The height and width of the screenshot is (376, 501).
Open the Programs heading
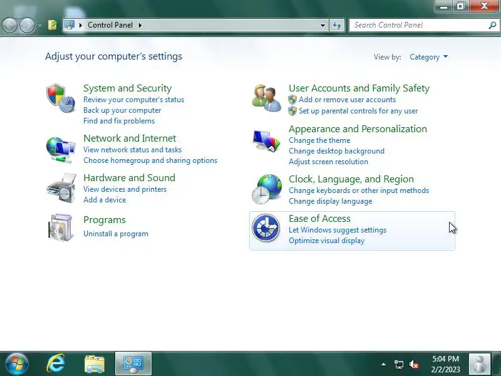105,220
